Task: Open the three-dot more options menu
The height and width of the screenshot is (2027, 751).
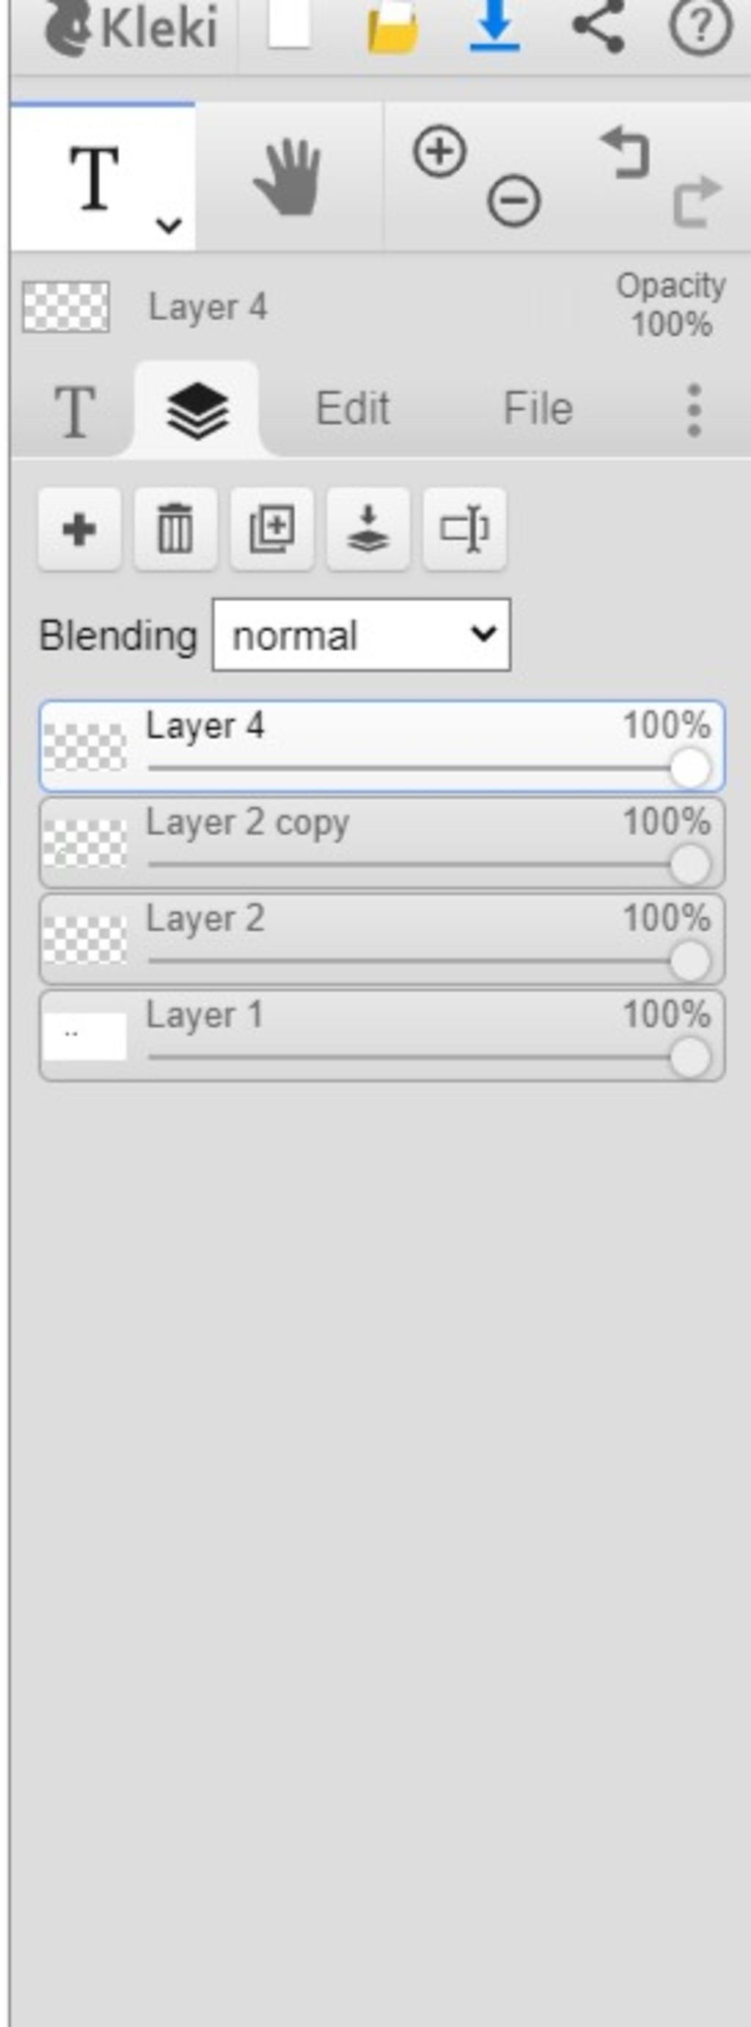Action: click(x=694, y=409)
